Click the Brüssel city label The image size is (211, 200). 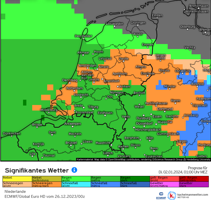coord(71,143)
